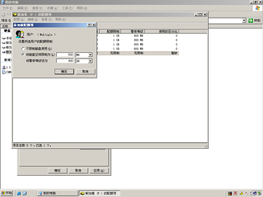Image resolution: width=263 pixels, height=197 pixels.
Task: Click the rightmost system tray icon
Action: coord(260,193)
